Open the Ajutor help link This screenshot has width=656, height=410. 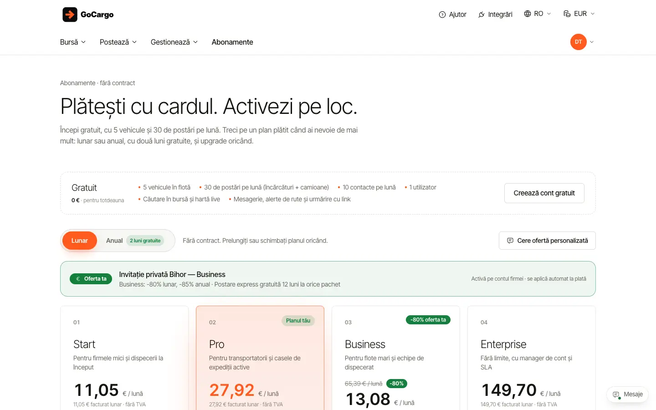[453, 15]
